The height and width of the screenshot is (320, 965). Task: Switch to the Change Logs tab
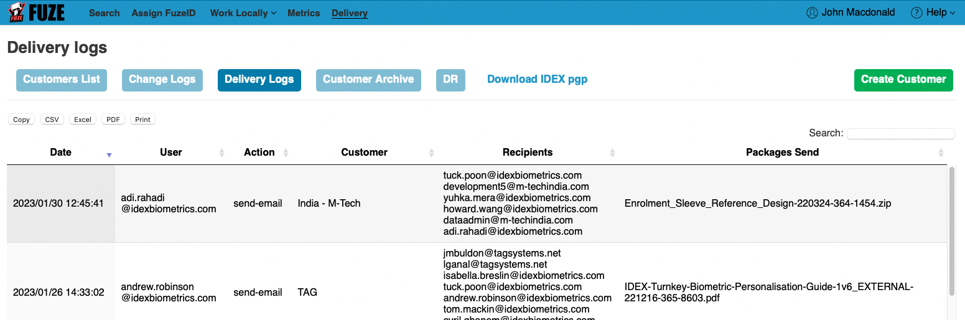point(162,80)
